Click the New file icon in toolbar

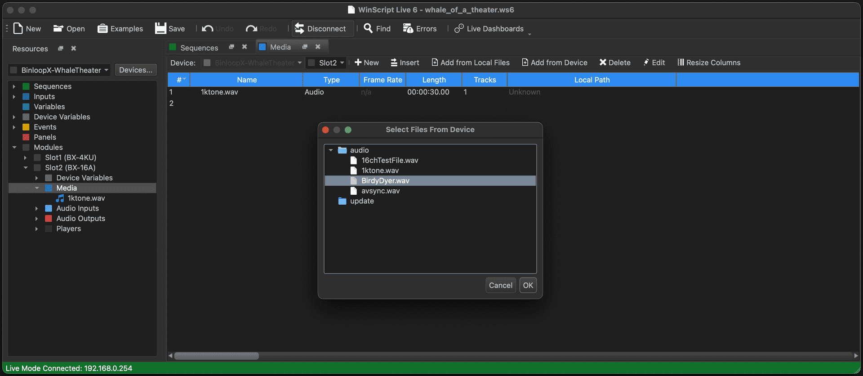[18, 29]
